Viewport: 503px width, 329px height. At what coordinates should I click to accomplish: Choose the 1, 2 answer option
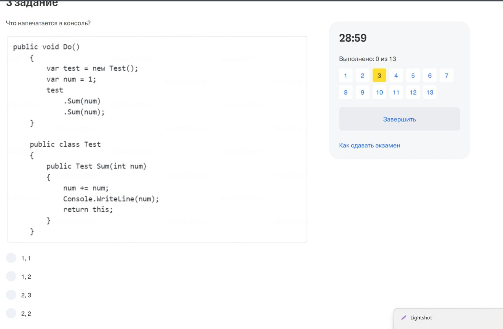click(x=11, y=276)
